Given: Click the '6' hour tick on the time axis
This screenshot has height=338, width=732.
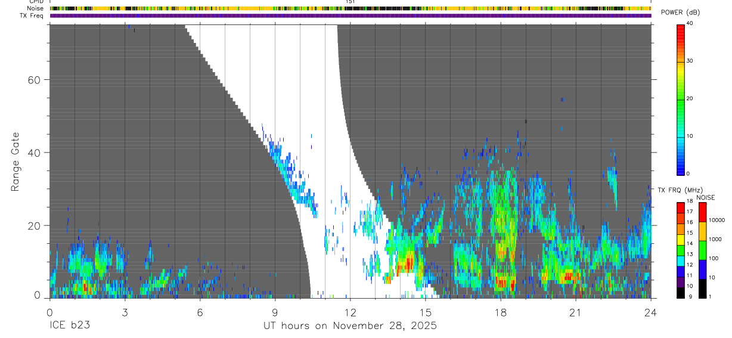Looking at the screenshot, I should point(200,312).
